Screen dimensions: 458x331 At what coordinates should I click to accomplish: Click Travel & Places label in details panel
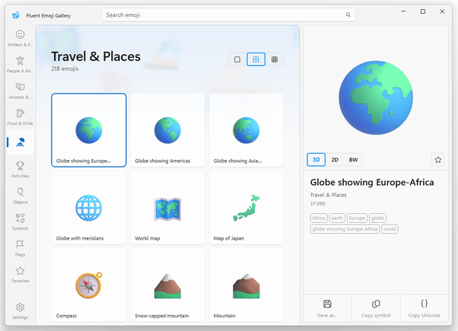[329, 195]
